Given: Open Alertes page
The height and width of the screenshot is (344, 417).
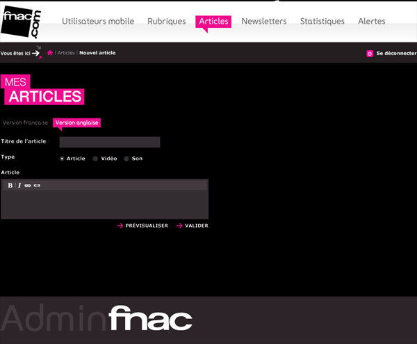Looking at the screenshot, I should [372, 22].
